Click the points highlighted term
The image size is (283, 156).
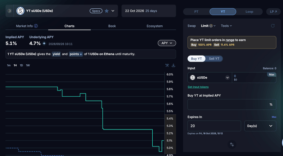(76, 54)
